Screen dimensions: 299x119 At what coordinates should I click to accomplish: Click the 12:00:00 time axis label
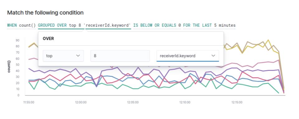coord(81,102)
